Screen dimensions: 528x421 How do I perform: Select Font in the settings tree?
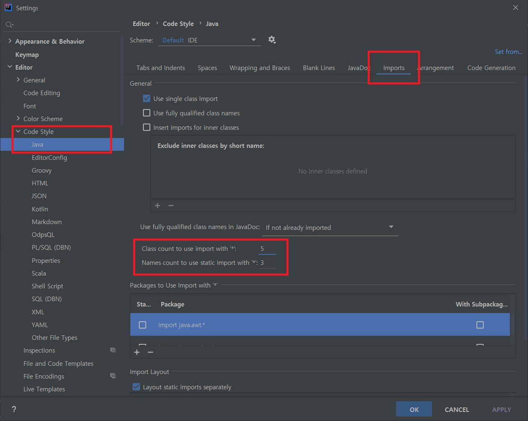tap(30, 106)
